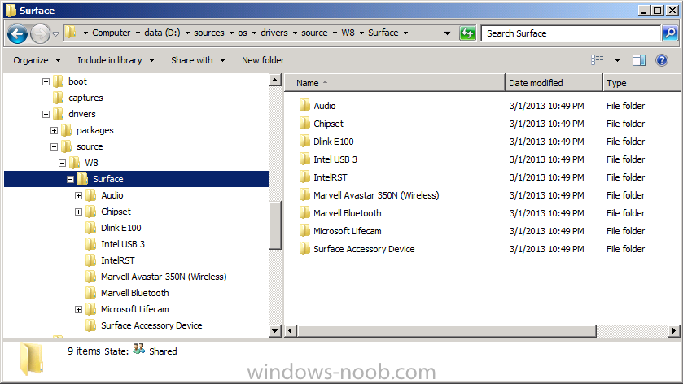The image size is (683, 384).
Task: Select Chipset folder icon in file list
Action: click(x=304, y=124)
